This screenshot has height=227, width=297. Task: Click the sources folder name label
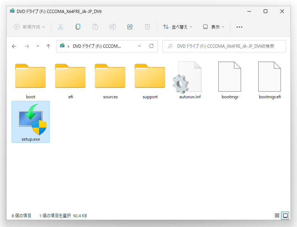110,97
